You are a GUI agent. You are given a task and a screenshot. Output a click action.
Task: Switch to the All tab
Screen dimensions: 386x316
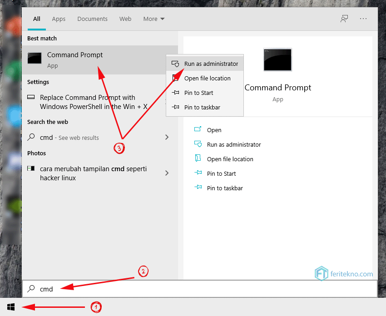[x=37, y=19]
